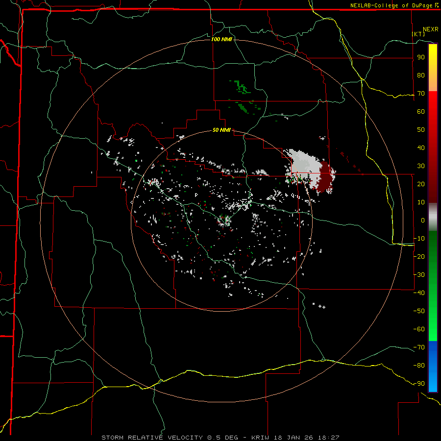Viewport: 441px width, 441px height.
Task: Click the 10 tick label on colorbar
Action: point(421,202)
